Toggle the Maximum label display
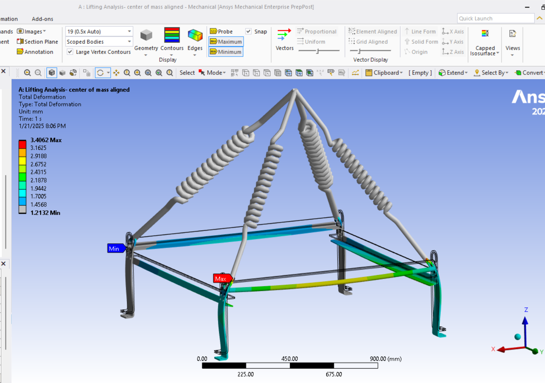545x383 pixels. click(x=226, y=42)
